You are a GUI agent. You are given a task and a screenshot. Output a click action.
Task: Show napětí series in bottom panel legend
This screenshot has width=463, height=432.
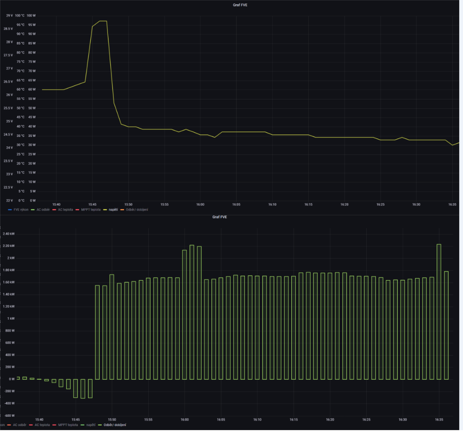click(90, 425)
